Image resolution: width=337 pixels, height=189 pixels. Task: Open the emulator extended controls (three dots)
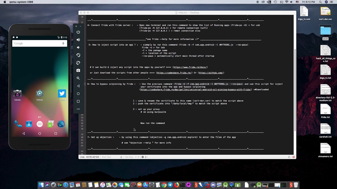pos(78,109)
